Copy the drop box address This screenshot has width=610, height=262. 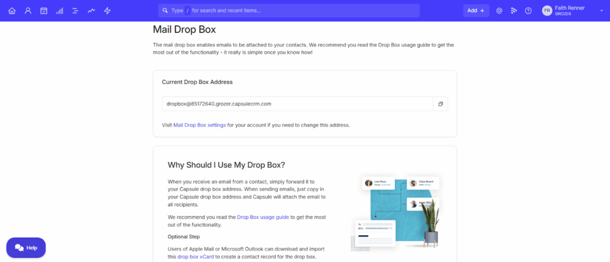[440, 104]
